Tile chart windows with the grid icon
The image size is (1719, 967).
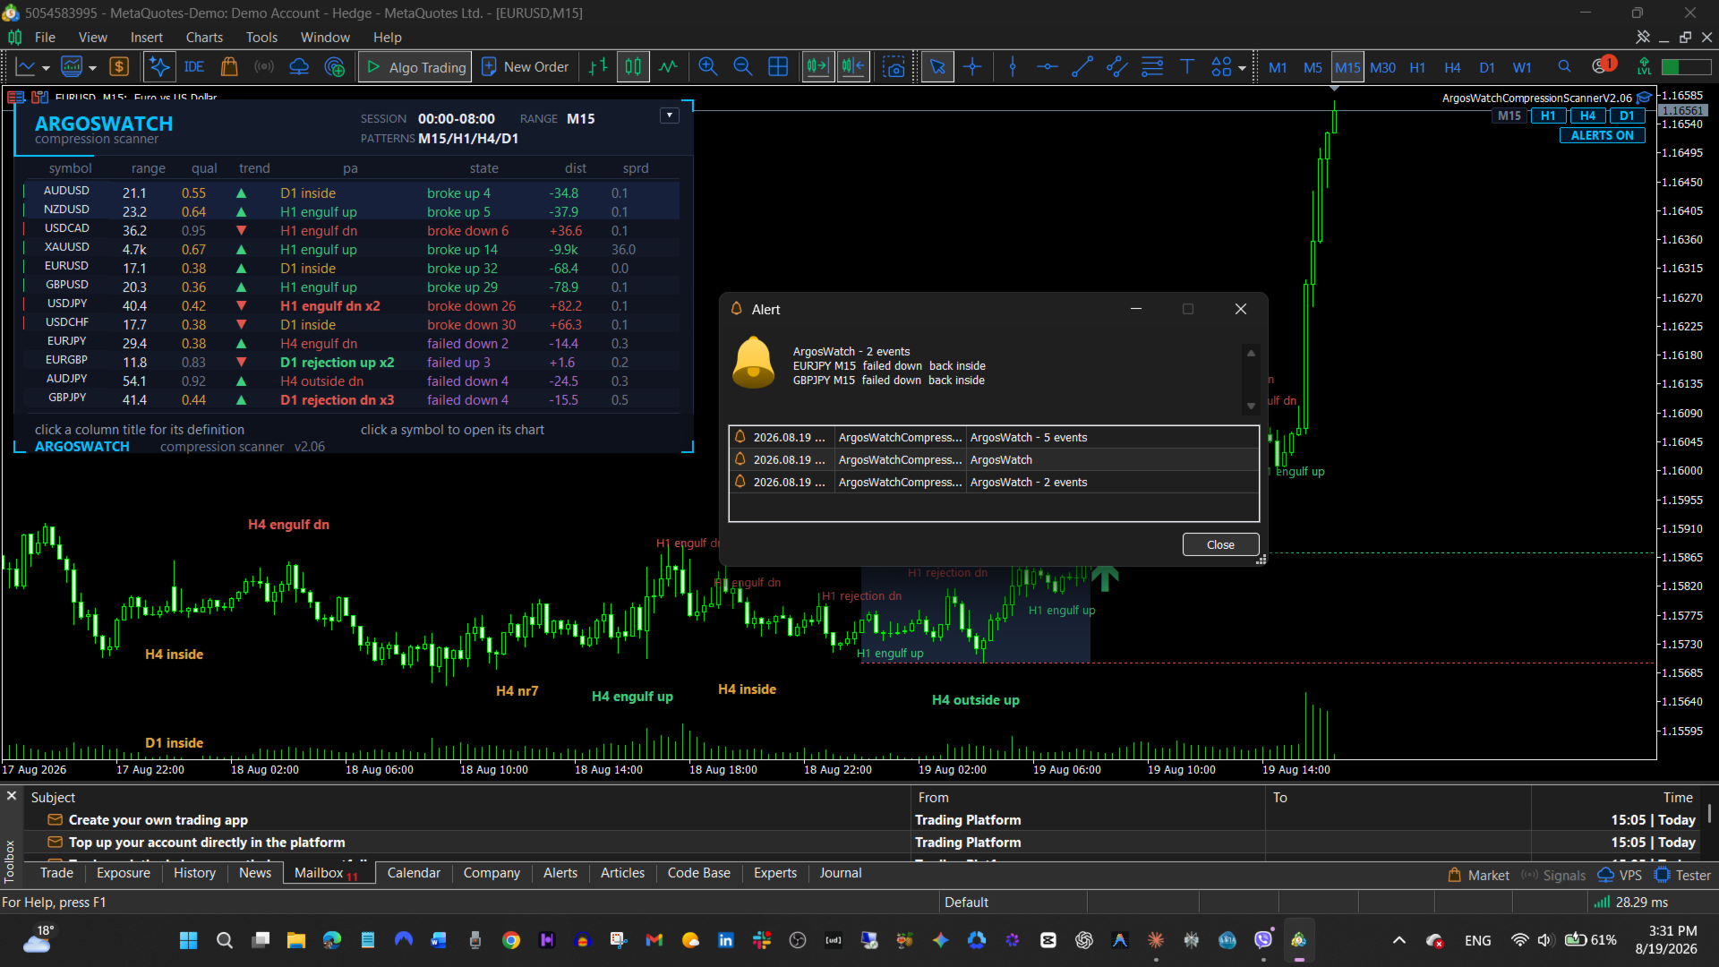pos(778,67)
